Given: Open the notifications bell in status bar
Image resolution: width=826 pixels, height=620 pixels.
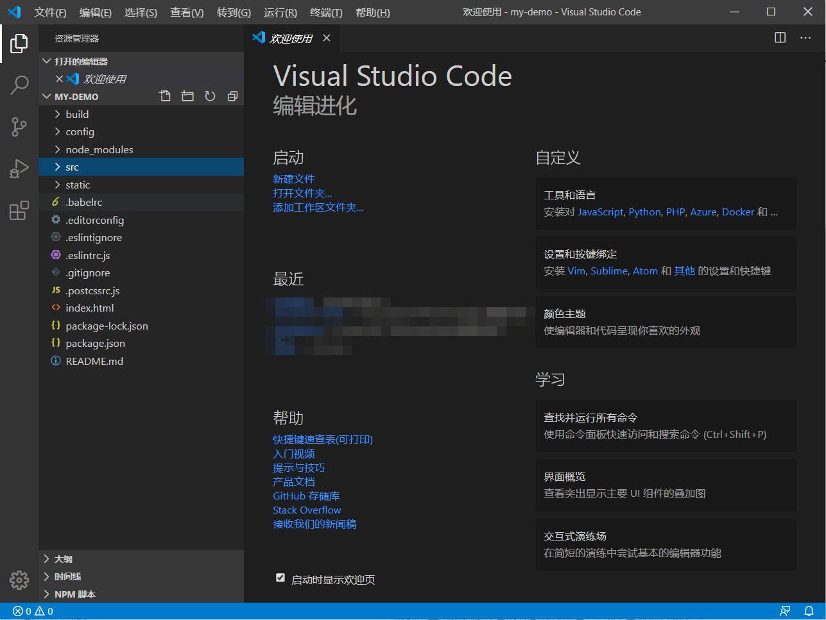Looking at the screenshot, I should click(809, 611).
